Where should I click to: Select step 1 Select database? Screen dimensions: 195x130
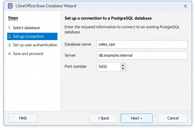tap(24, 28)
